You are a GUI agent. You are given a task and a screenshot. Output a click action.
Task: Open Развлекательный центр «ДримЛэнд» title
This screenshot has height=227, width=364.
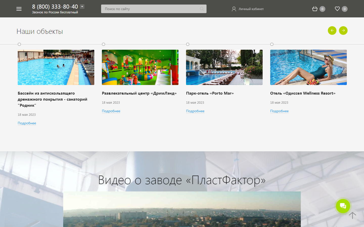(x=139, y=93)
